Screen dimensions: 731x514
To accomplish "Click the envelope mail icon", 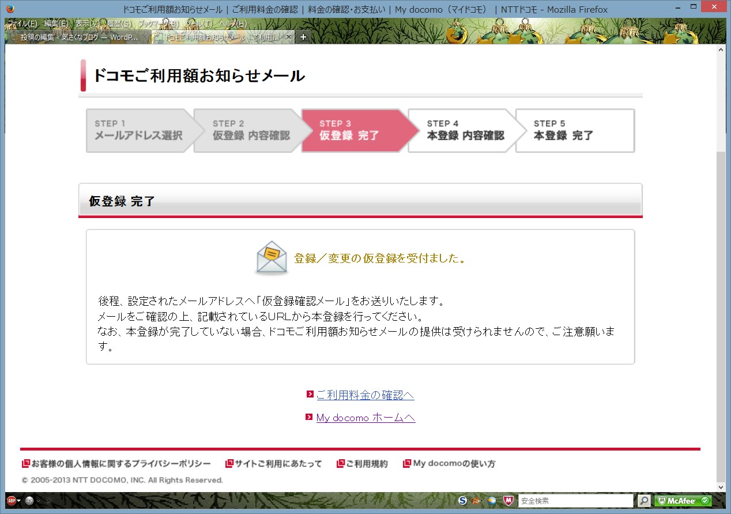I will (x=271, y=258).
